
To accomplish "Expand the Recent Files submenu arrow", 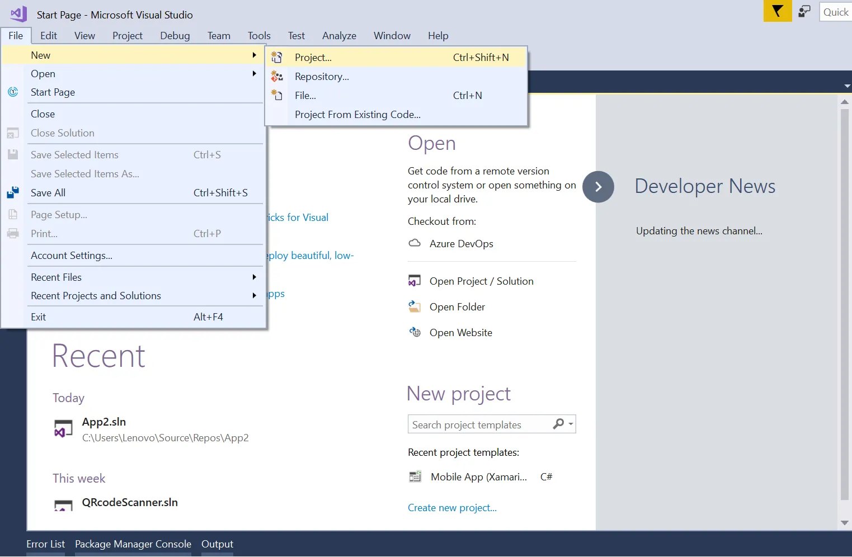I will coord(255,277).
